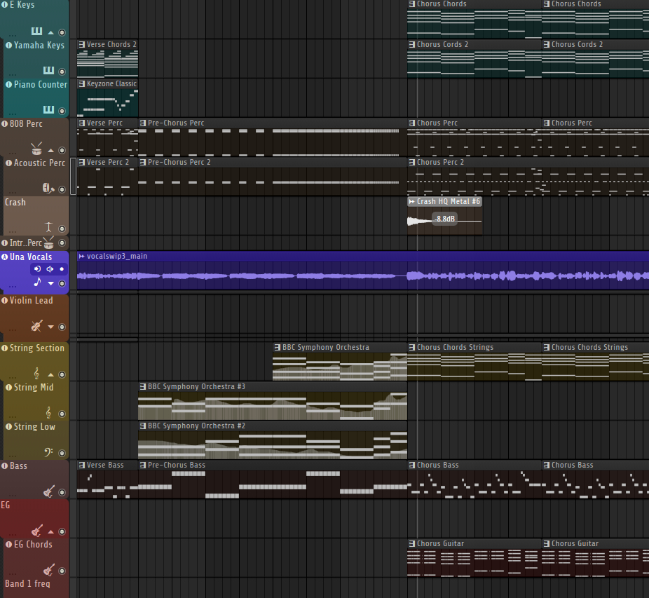Collapse the E Keys track group
The width and height of the screenshot is (649, 598).
point(50,32)
